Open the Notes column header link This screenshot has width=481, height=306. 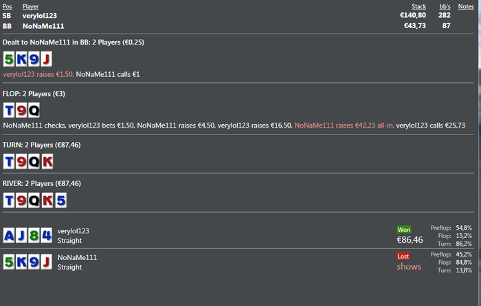point(466,6)
